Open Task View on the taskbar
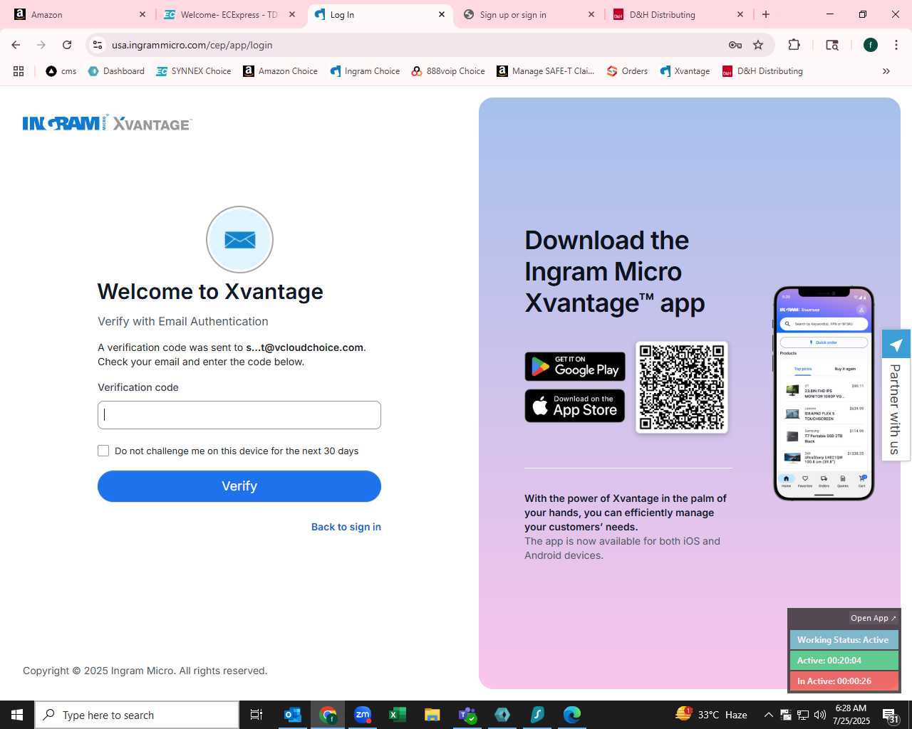 pos(256,715)
